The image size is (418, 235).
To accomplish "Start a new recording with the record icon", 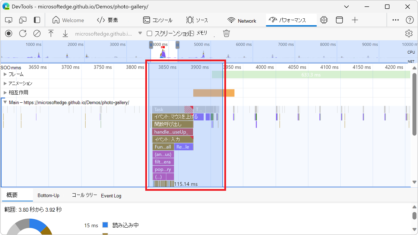I will pos(8,33).
